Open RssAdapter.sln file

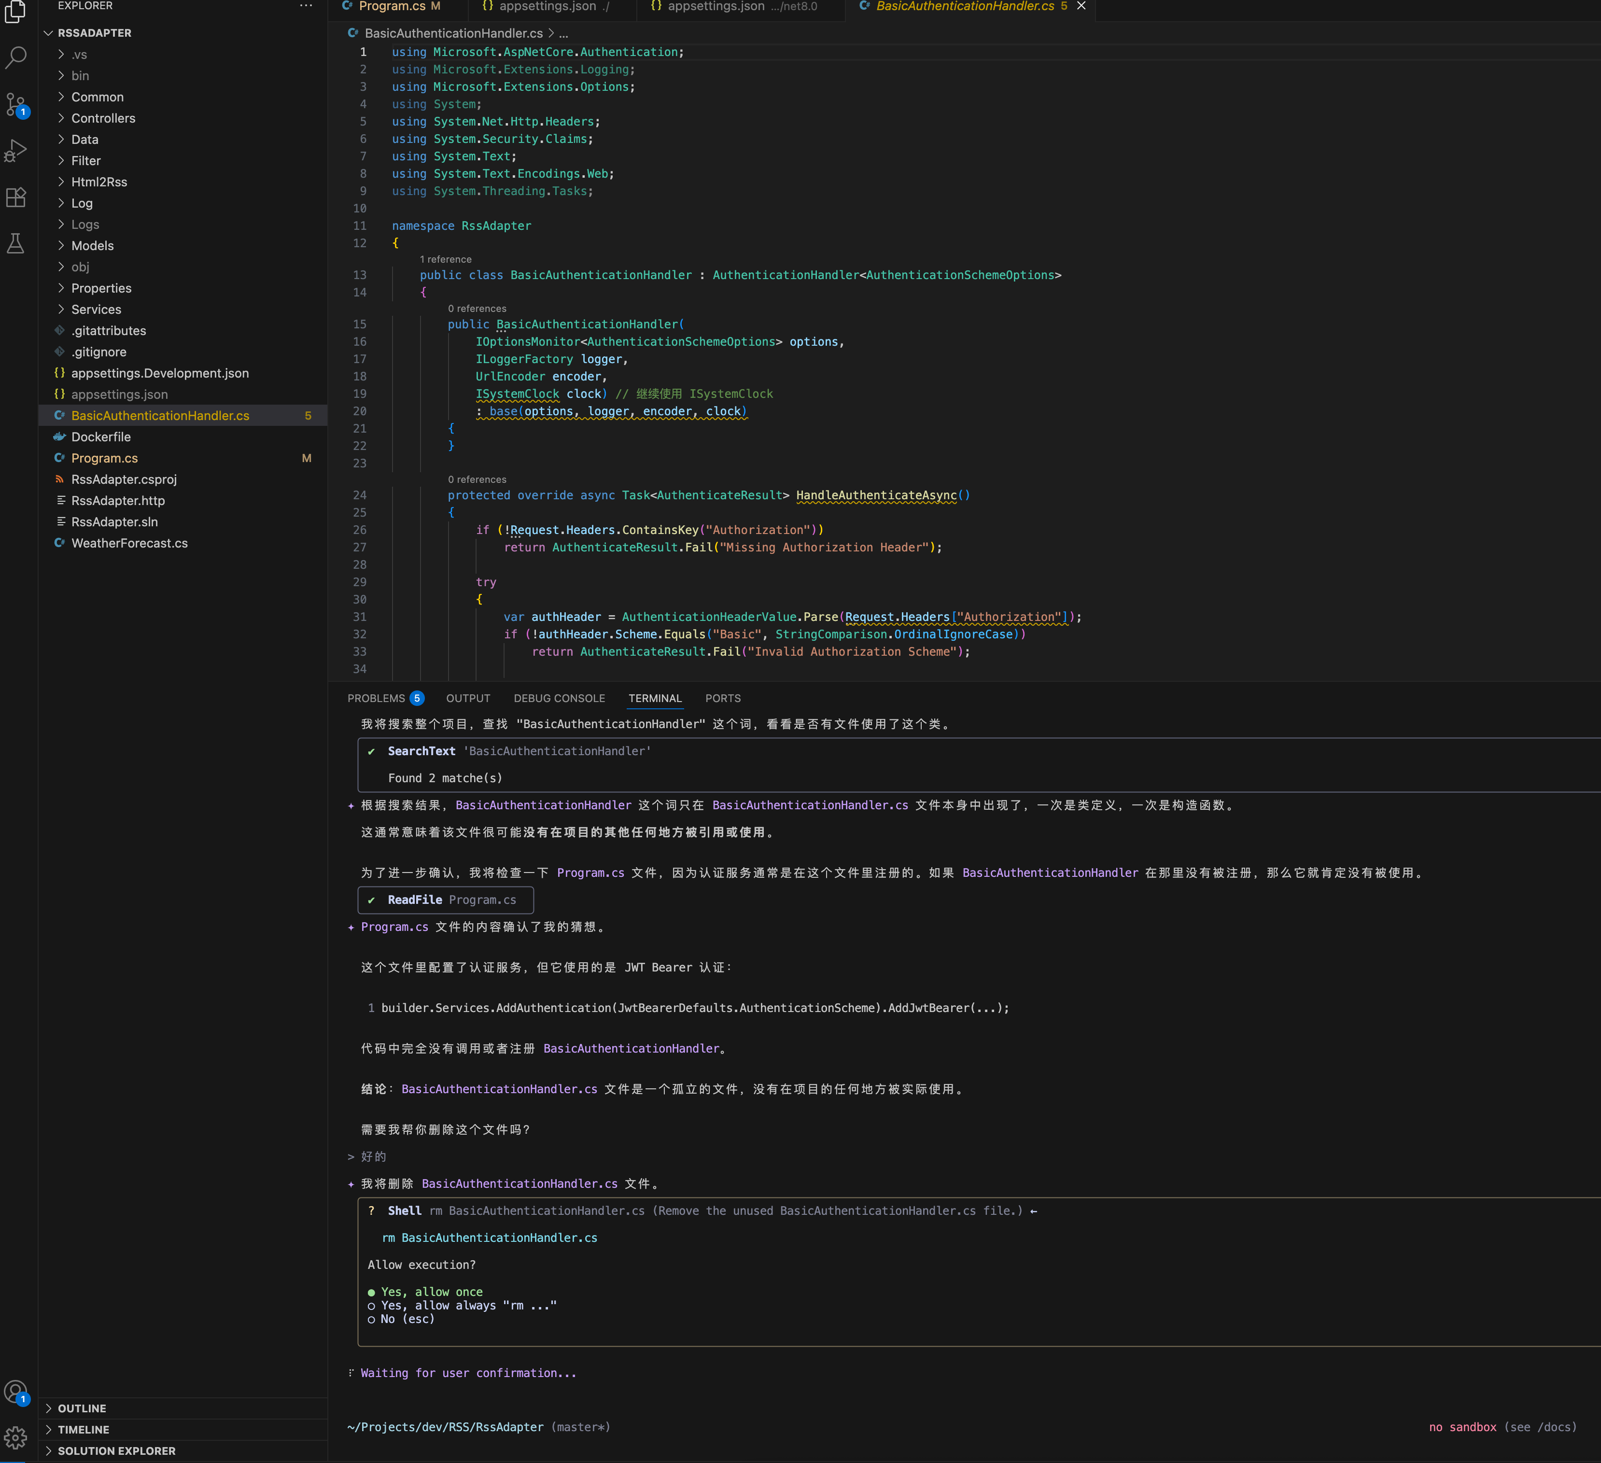tap(183, 522)
